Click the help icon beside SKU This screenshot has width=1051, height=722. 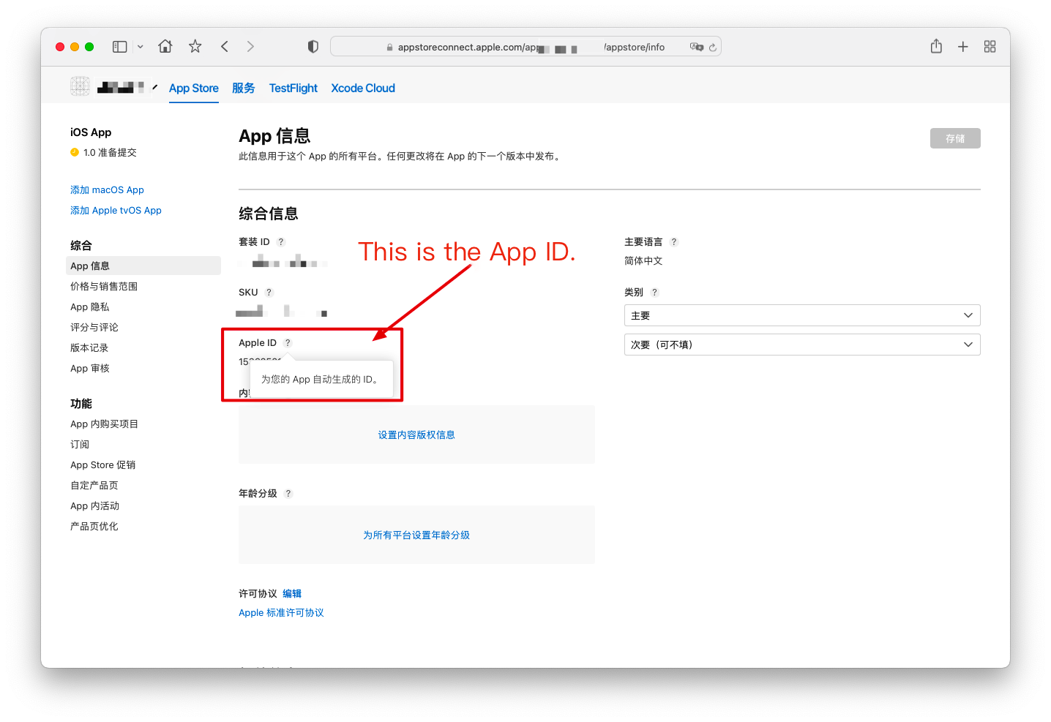click(x=268, y=292)
